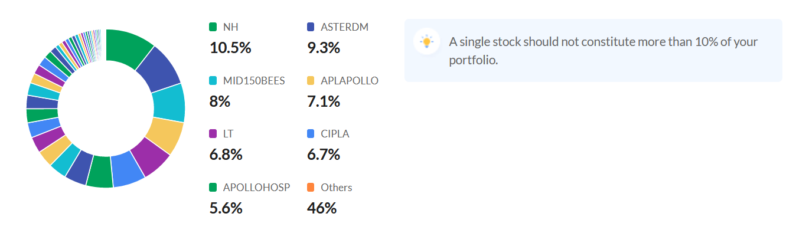Click the 10.5% NH percentage value

[x=230, y=48]
